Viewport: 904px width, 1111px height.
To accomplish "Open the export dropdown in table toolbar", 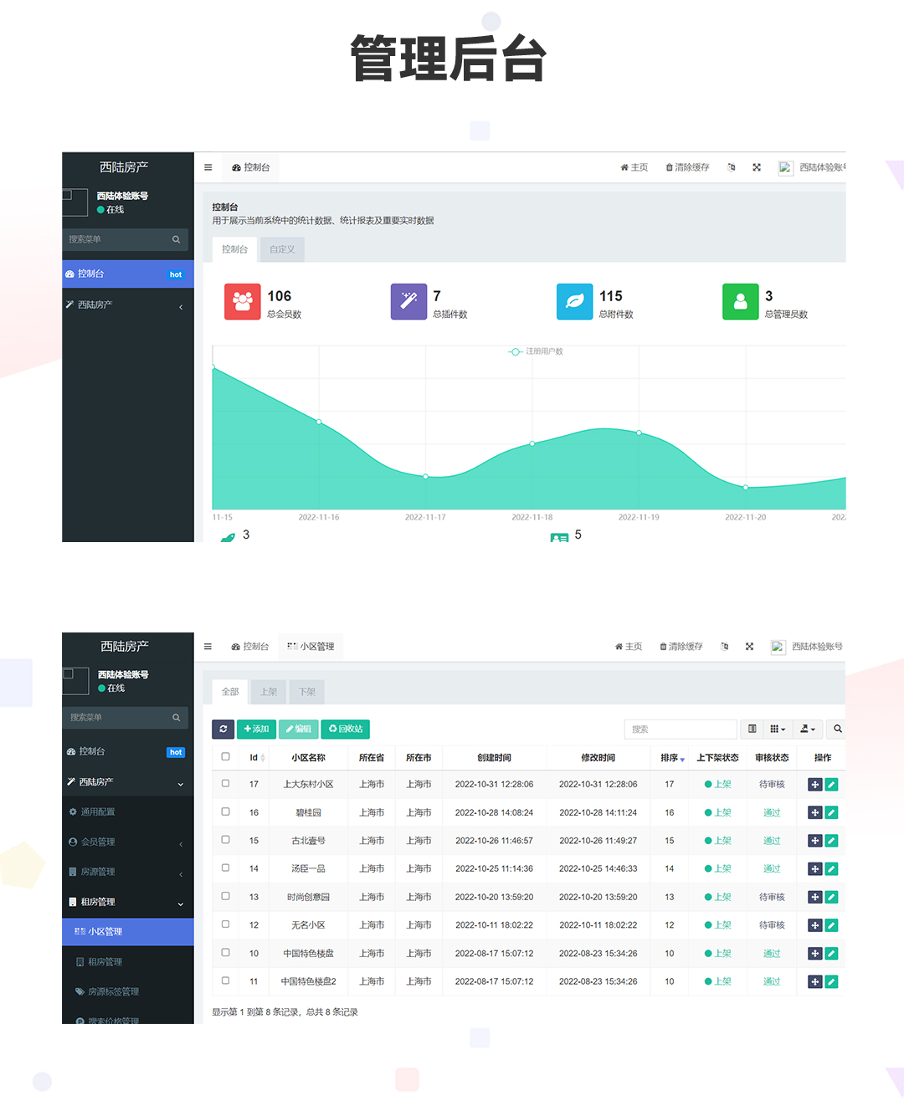I will [808, 729].
